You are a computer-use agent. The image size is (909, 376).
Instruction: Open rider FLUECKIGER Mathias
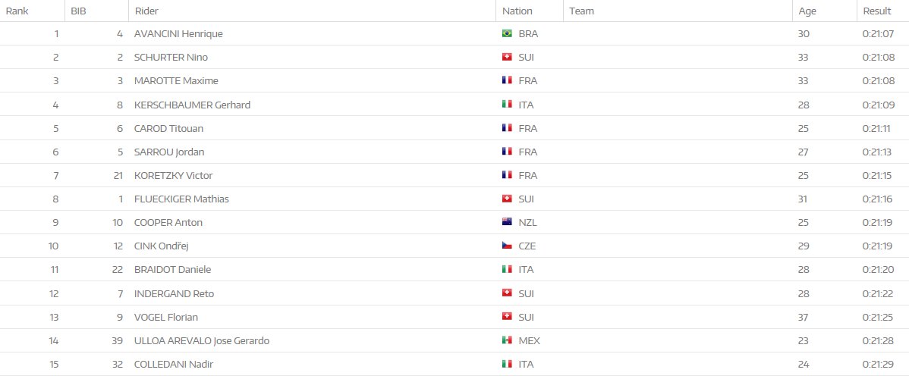(181, 199)
